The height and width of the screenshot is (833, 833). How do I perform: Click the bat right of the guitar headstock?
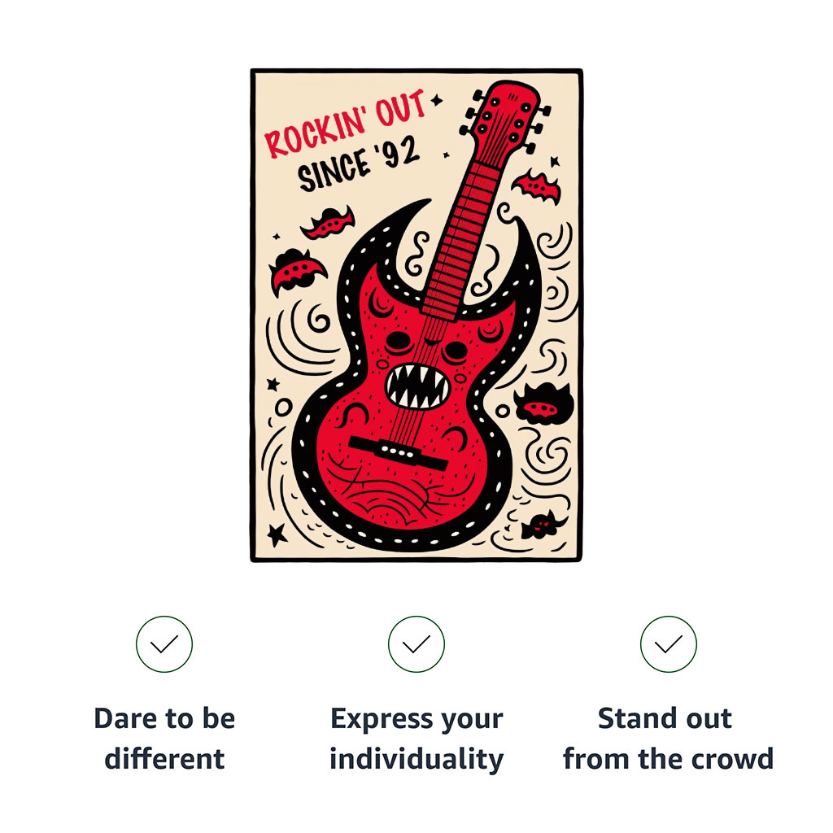click(537, 187)
